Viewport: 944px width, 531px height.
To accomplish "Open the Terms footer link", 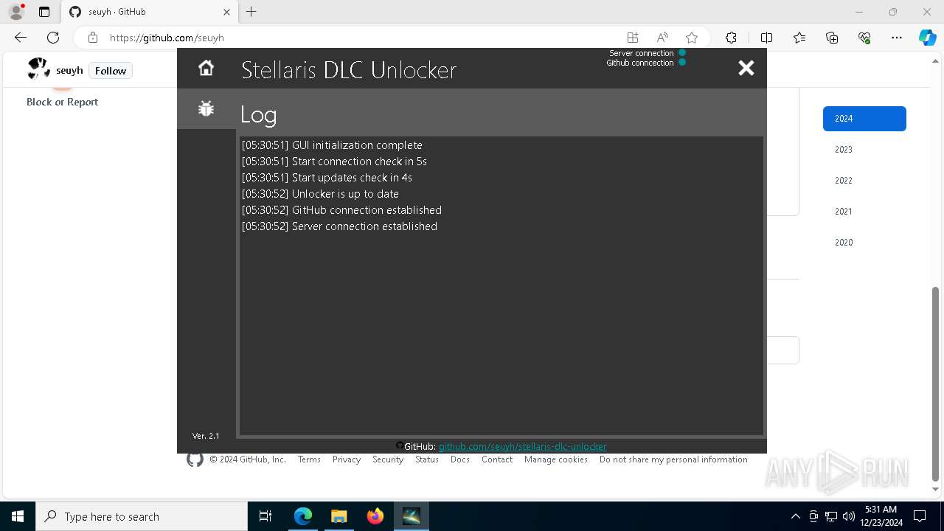I will pyautogui.click(x=309, y=459).
